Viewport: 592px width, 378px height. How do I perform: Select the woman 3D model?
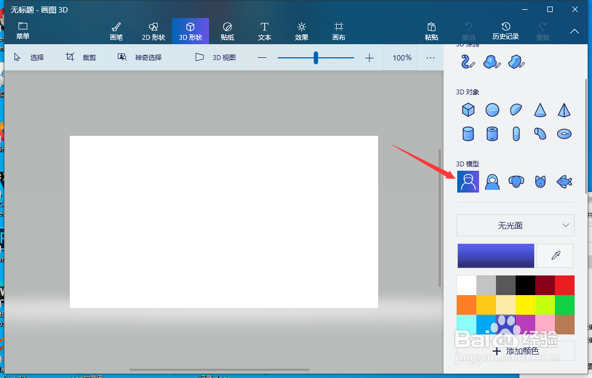492,182
